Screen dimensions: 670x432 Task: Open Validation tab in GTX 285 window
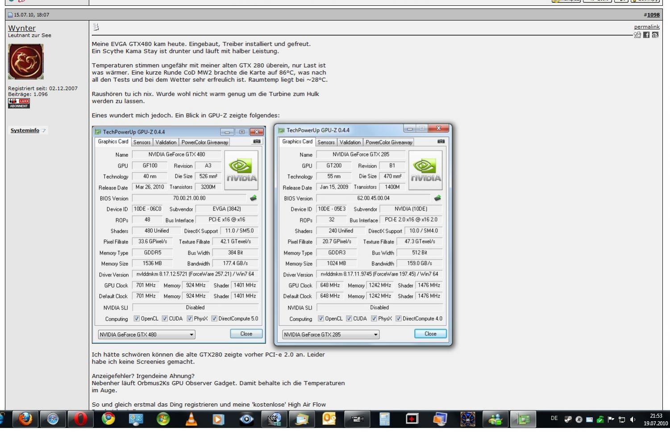tap(350, 142)
